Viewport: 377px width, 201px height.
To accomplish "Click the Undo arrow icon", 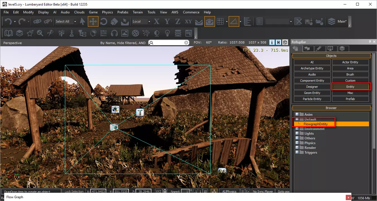I will [8, 21].
